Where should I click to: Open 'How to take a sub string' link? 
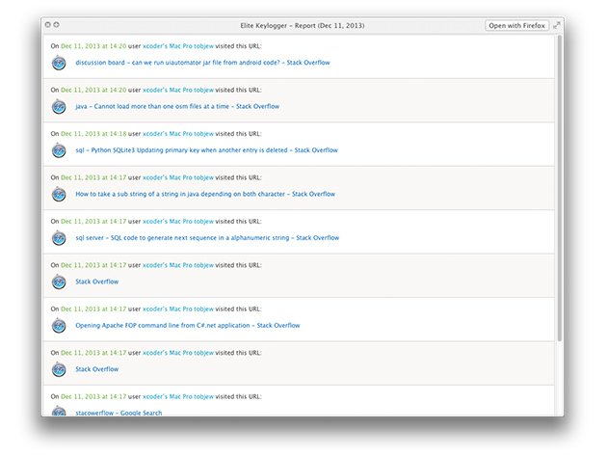pos(205,194)
